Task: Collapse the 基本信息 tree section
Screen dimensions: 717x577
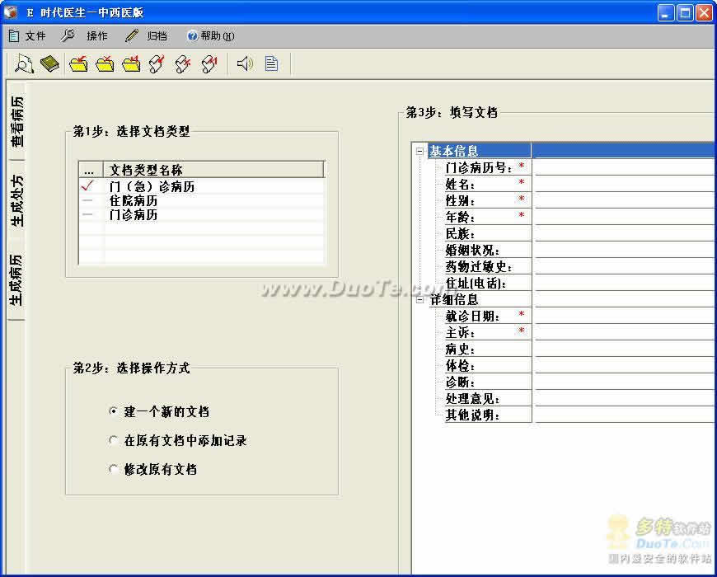Action: (419, 151)
